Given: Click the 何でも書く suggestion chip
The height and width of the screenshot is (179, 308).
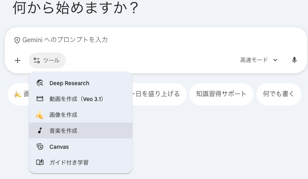Looking at the screenshot, I should pos(278,94).
